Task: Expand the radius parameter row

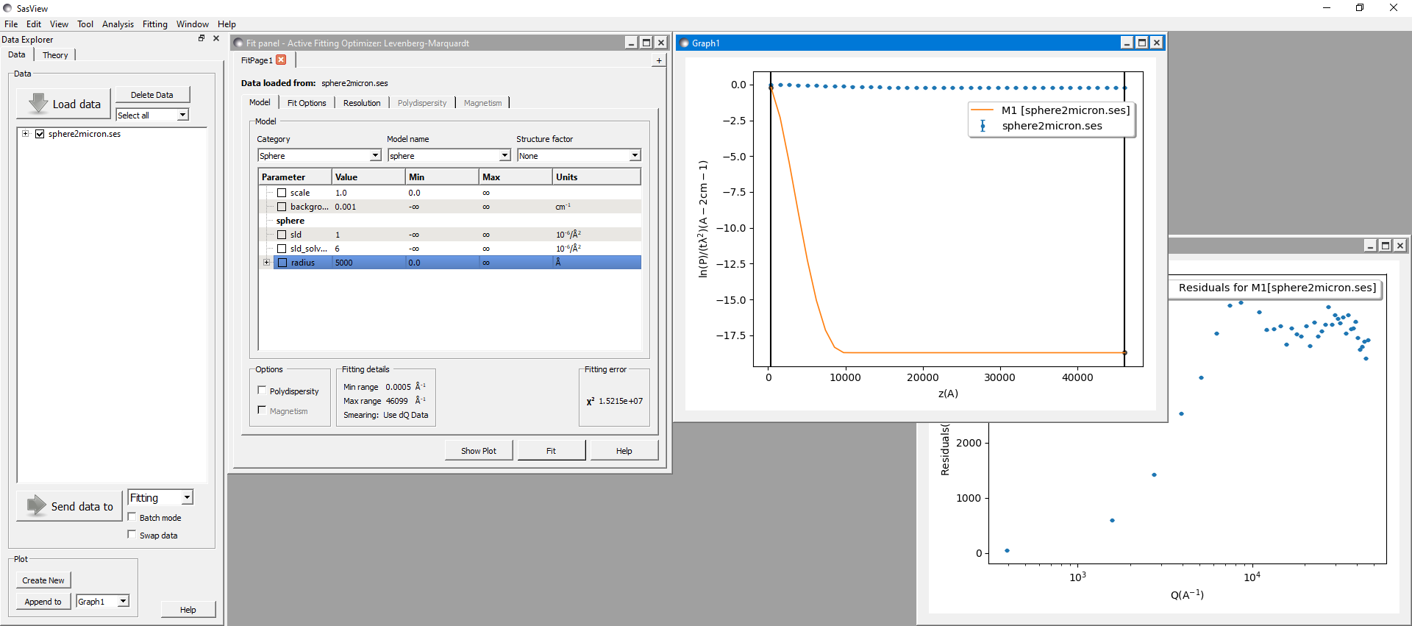Action: (266, 263)
